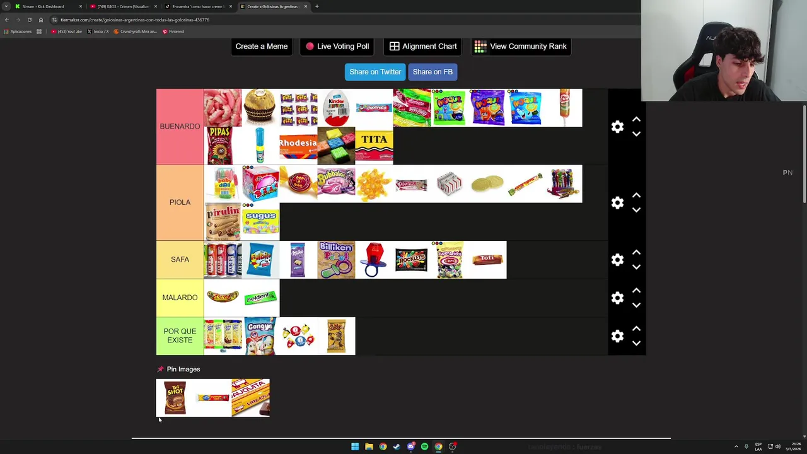
Task: Open settings gear for SAFA tier
Action: pyautogui.click(x=617, y=260)
